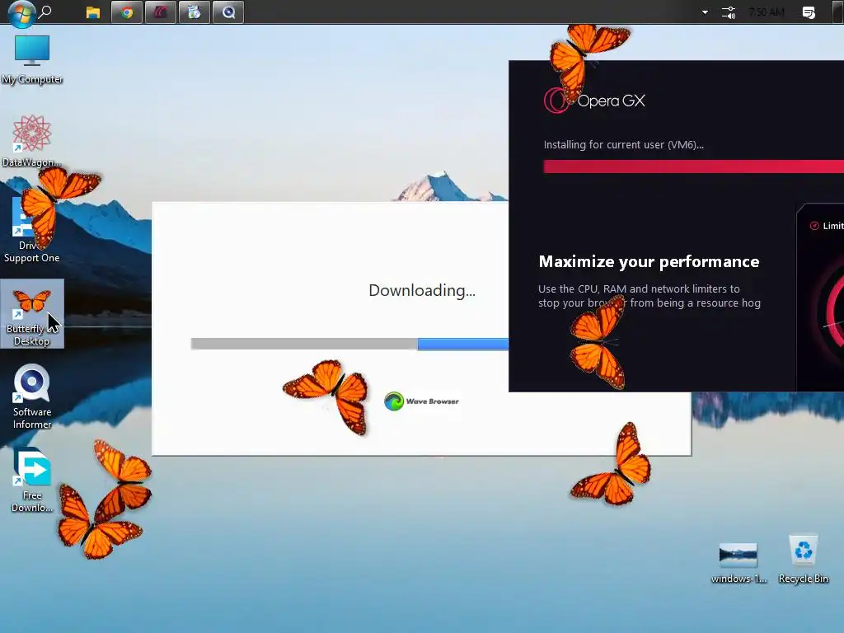Switch to Chrome in the taskbar
This screenshot has width=844, height=633.
[127, 12]
